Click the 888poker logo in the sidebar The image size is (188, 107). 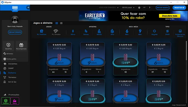(x=15, y=8)
